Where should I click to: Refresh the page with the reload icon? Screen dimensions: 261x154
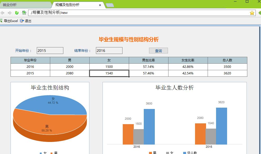click(x=16, y=13)
